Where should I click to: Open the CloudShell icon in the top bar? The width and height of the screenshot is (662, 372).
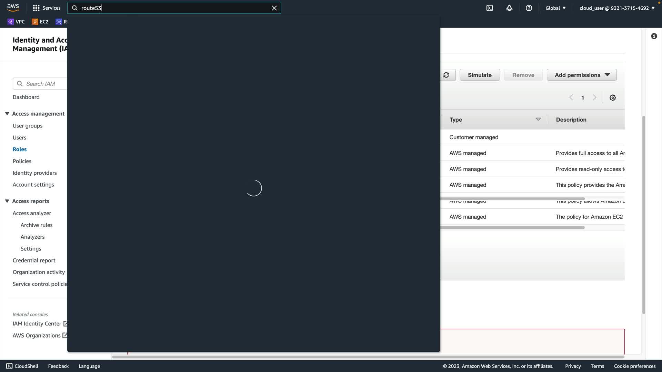click(x=490, y=8)
